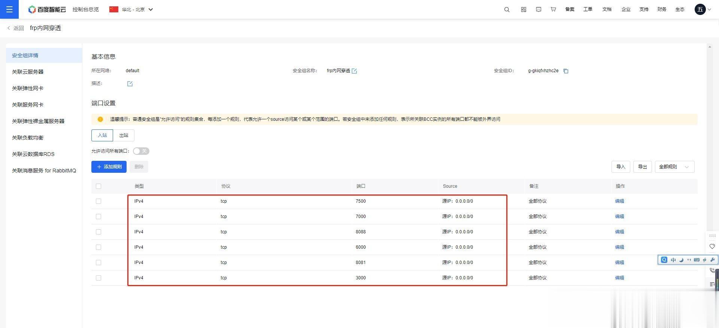Click the back arrow 返回
The image size is (719, 328).
pos(15,28)
